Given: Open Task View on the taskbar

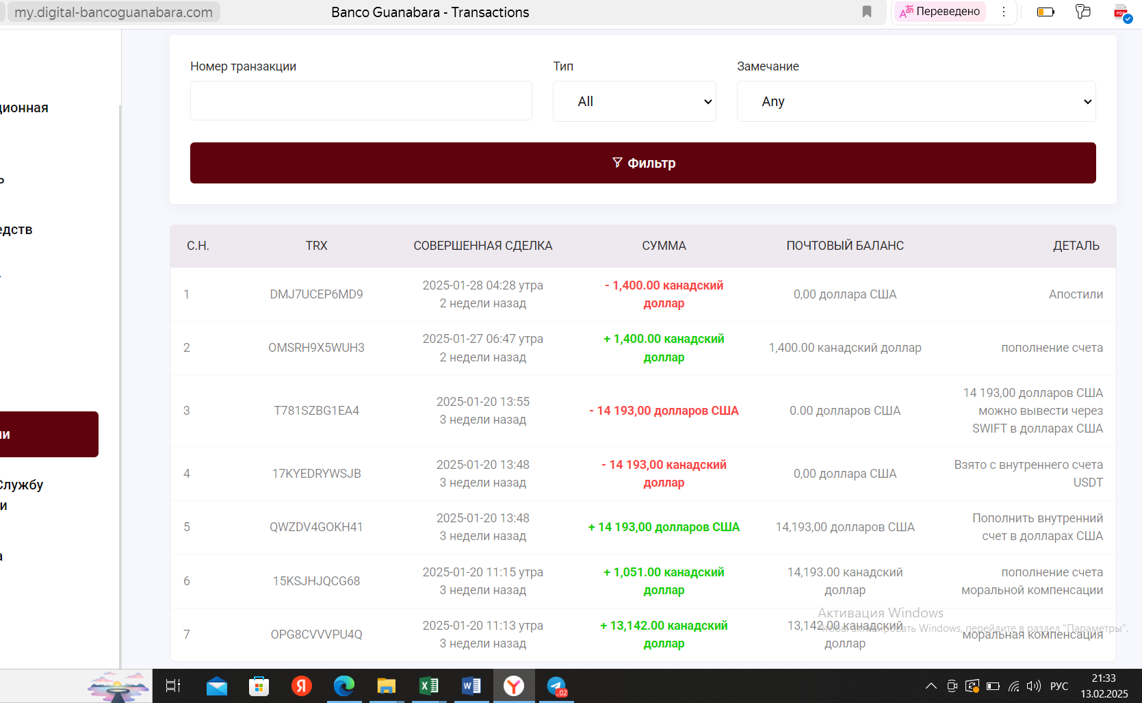Looking at the screenshot, I should (x=173, y=686).
